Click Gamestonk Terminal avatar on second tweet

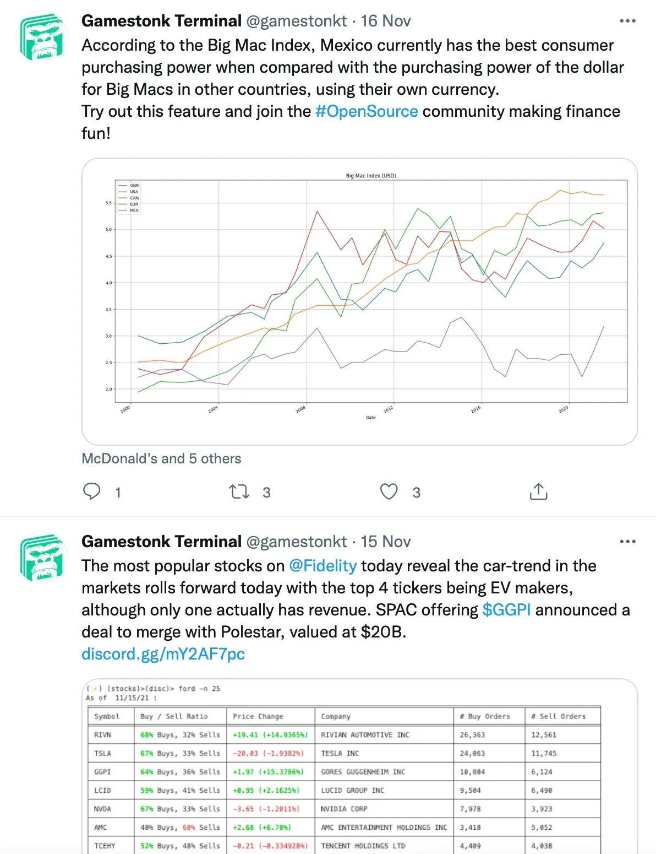pos(42,558)
